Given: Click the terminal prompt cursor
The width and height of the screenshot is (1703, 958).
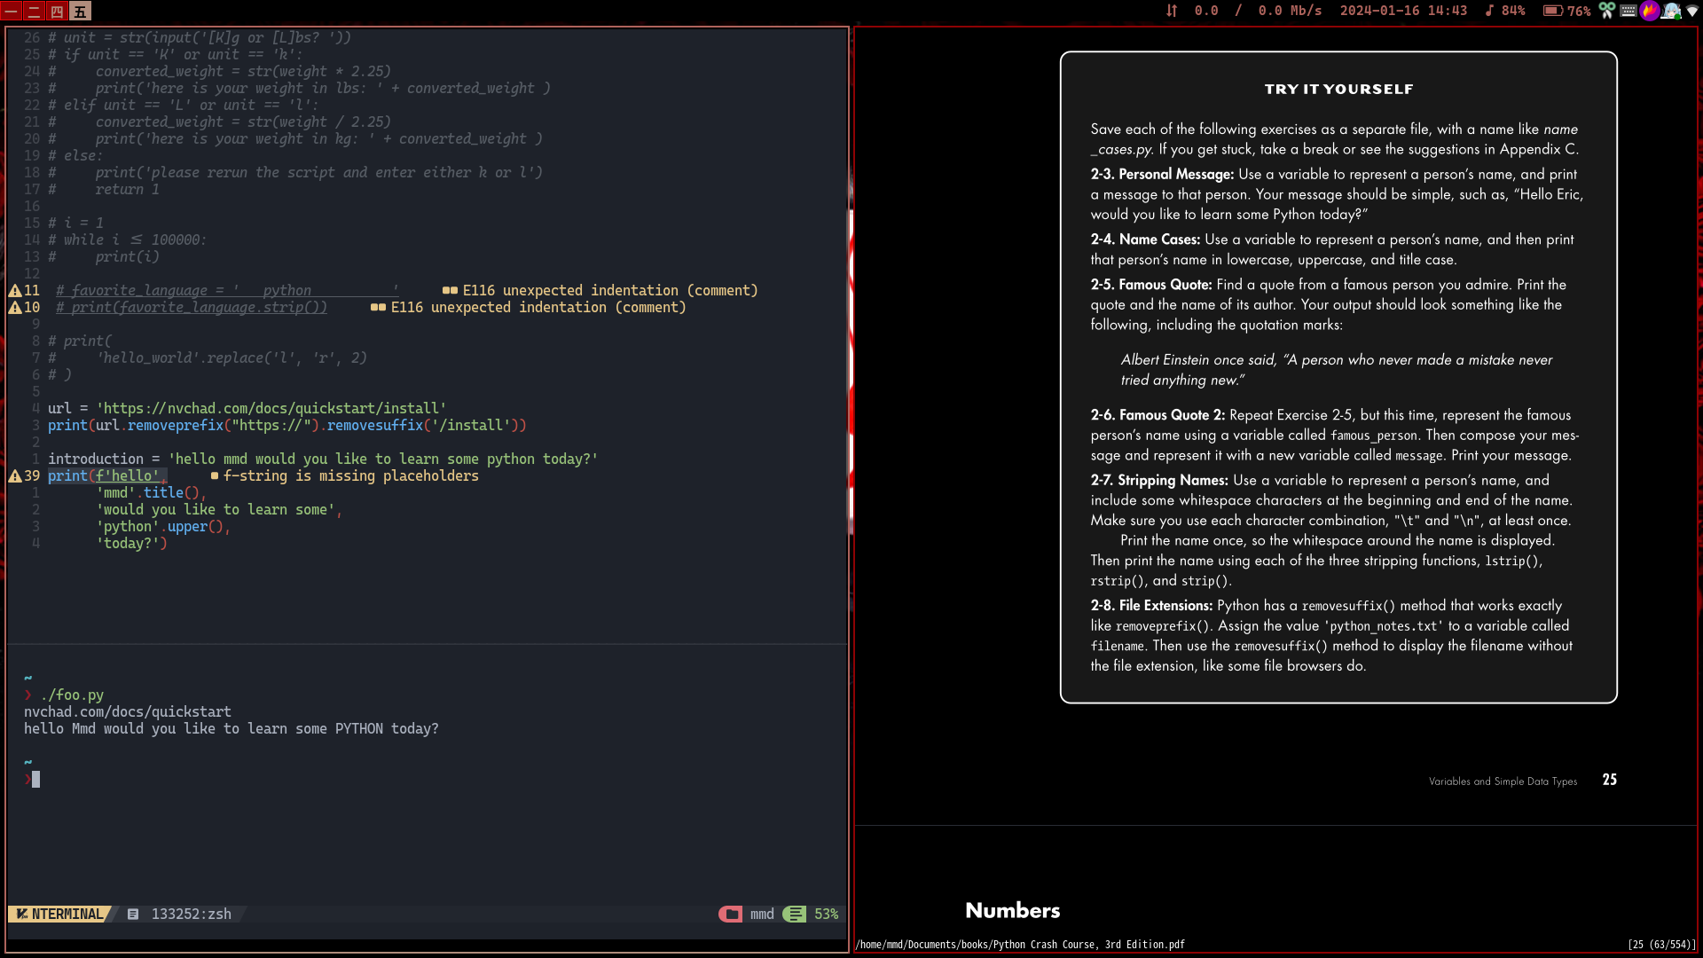Looking at the screenshot, I should click(x=35, y=779).
